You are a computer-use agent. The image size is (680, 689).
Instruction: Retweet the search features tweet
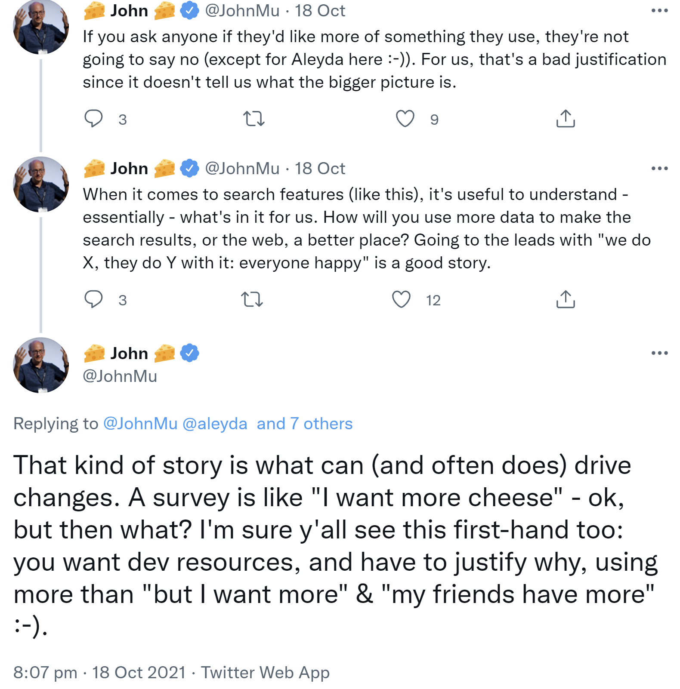click(252, 299)
